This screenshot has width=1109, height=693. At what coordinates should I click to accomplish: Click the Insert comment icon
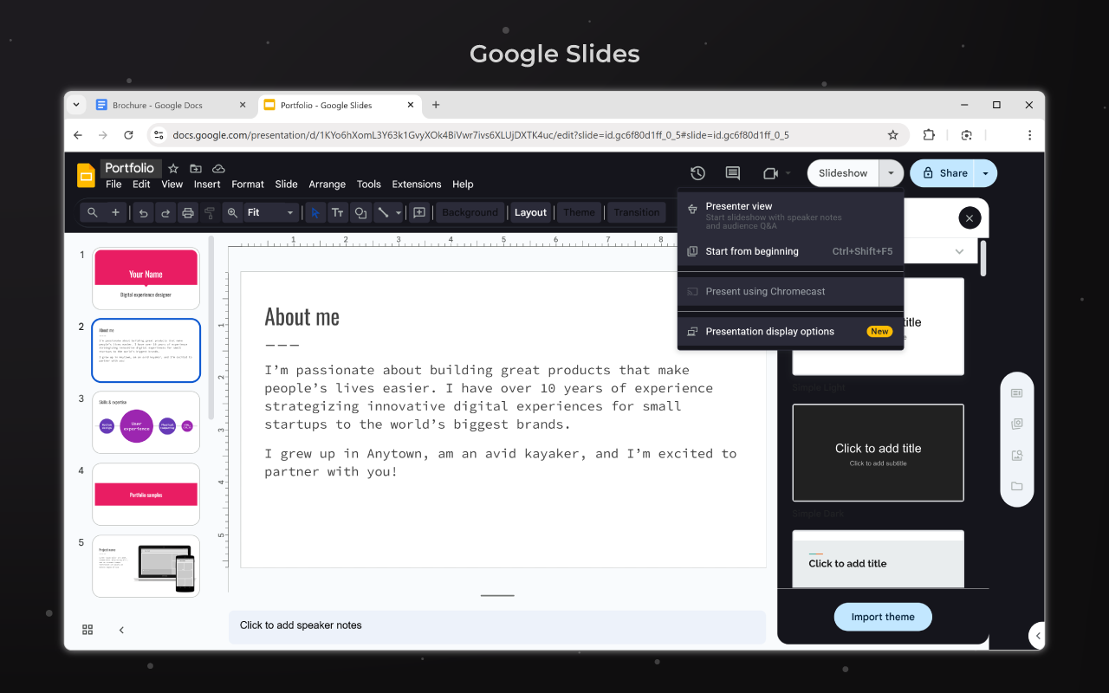[x=419, y=212]
